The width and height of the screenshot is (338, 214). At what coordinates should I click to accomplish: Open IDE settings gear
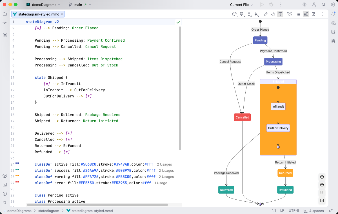coord(333,5)
